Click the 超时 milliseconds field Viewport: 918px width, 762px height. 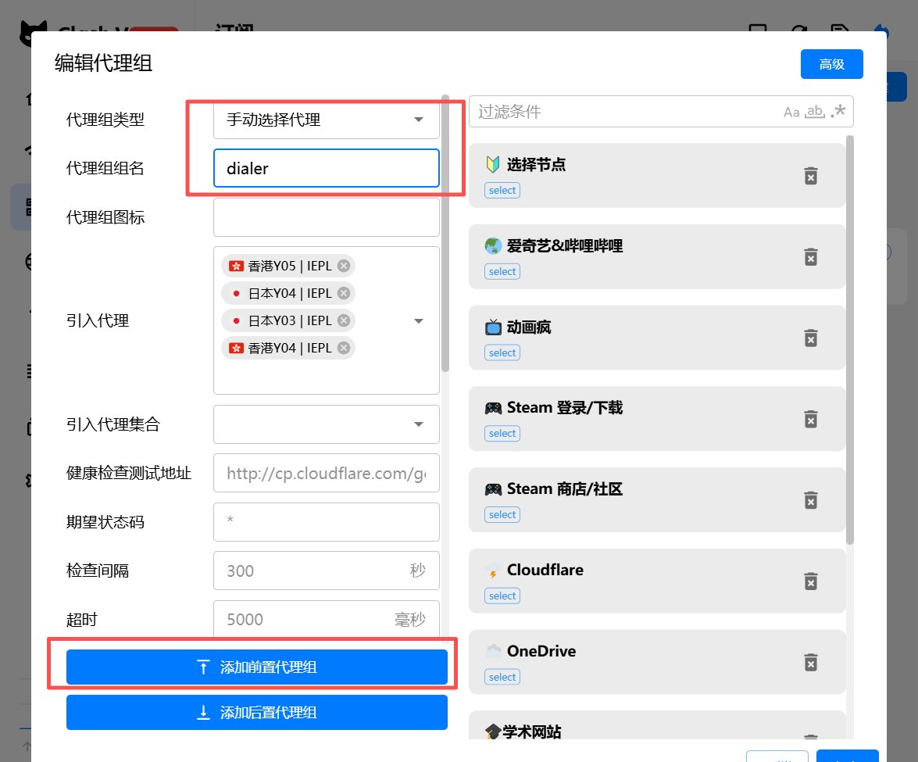(326, 619)
